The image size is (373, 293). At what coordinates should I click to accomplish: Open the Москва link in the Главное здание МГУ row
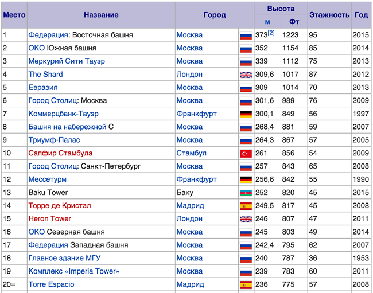click(189, 258)
